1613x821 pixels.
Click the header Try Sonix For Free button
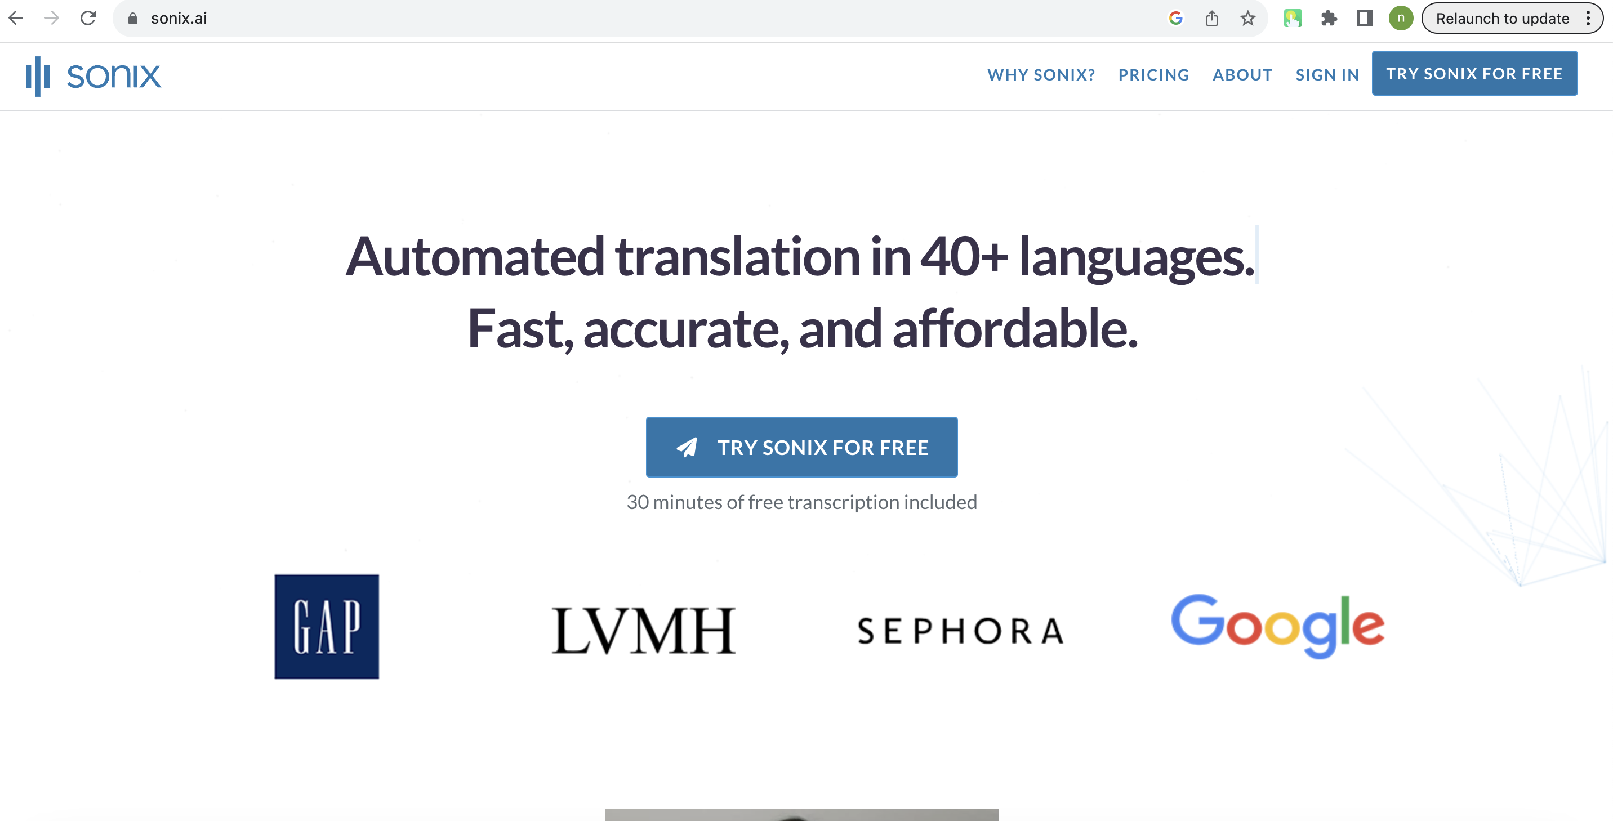(x=1474, y=73)
